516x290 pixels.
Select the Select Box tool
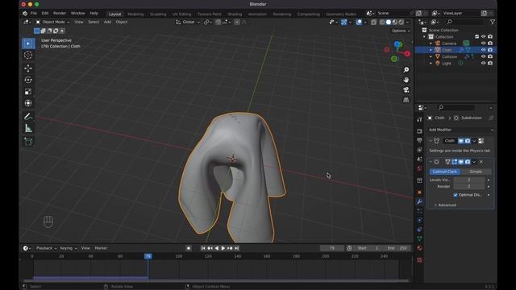pyautogui.click(x=28, y=43)
